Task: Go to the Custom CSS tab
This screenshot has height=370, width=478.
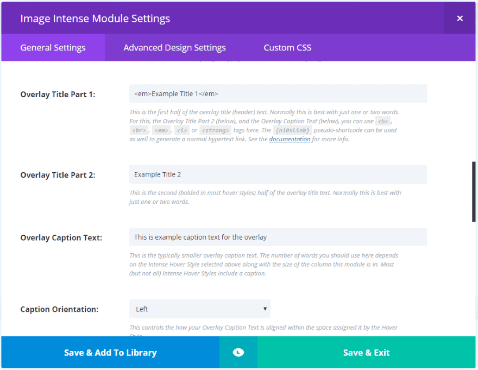Action: 287,48
